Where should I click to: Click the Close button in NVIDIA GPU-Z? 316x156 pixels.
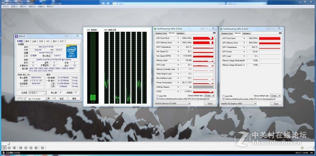coord(210,103)
